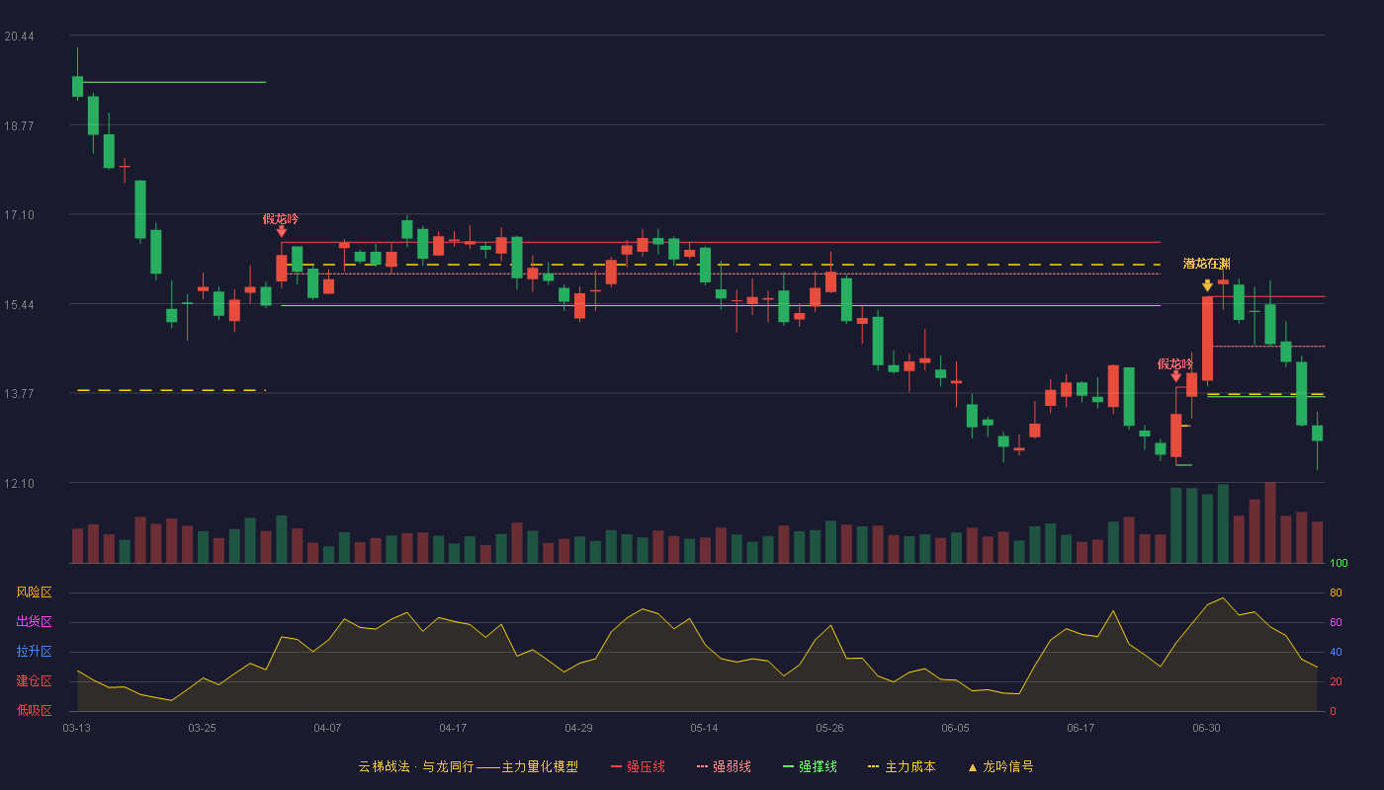Select the 拉升区 zone label
This screenshot has width=1384, height=790.
pyautogui.click(x=34, y=652)
